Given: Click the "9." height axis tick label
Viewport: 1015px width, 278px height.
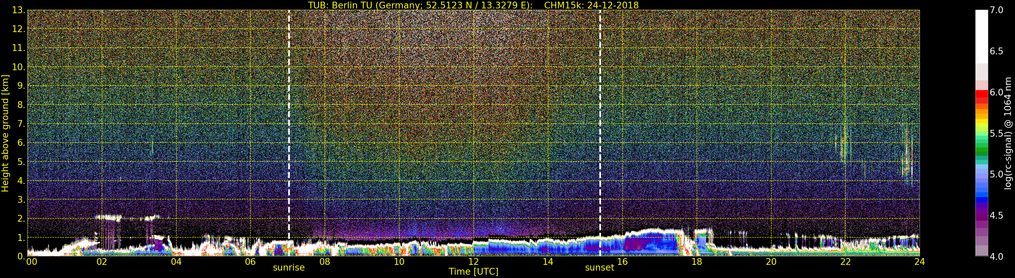Looking at the screenshot, I should click(x=21, y=86).
